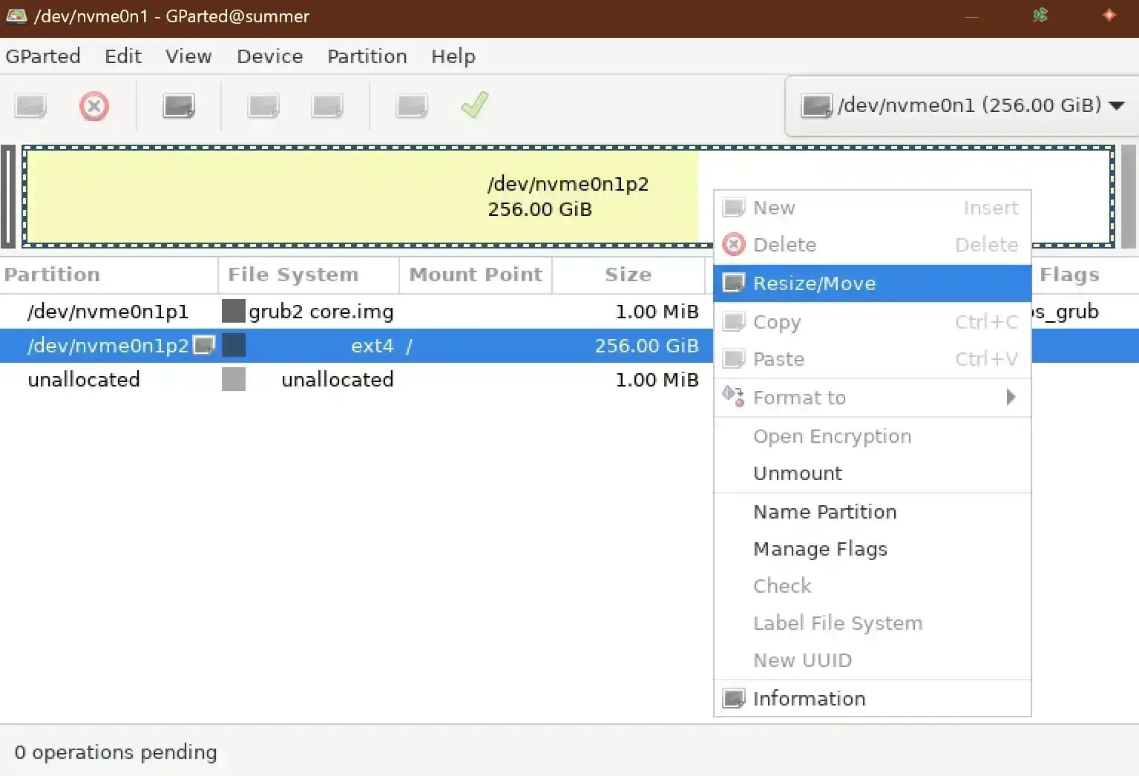Click the green Apply All Operations checkmark
Image resolution: width=1139 pixels, height=776 pixels.
(475, 105)
